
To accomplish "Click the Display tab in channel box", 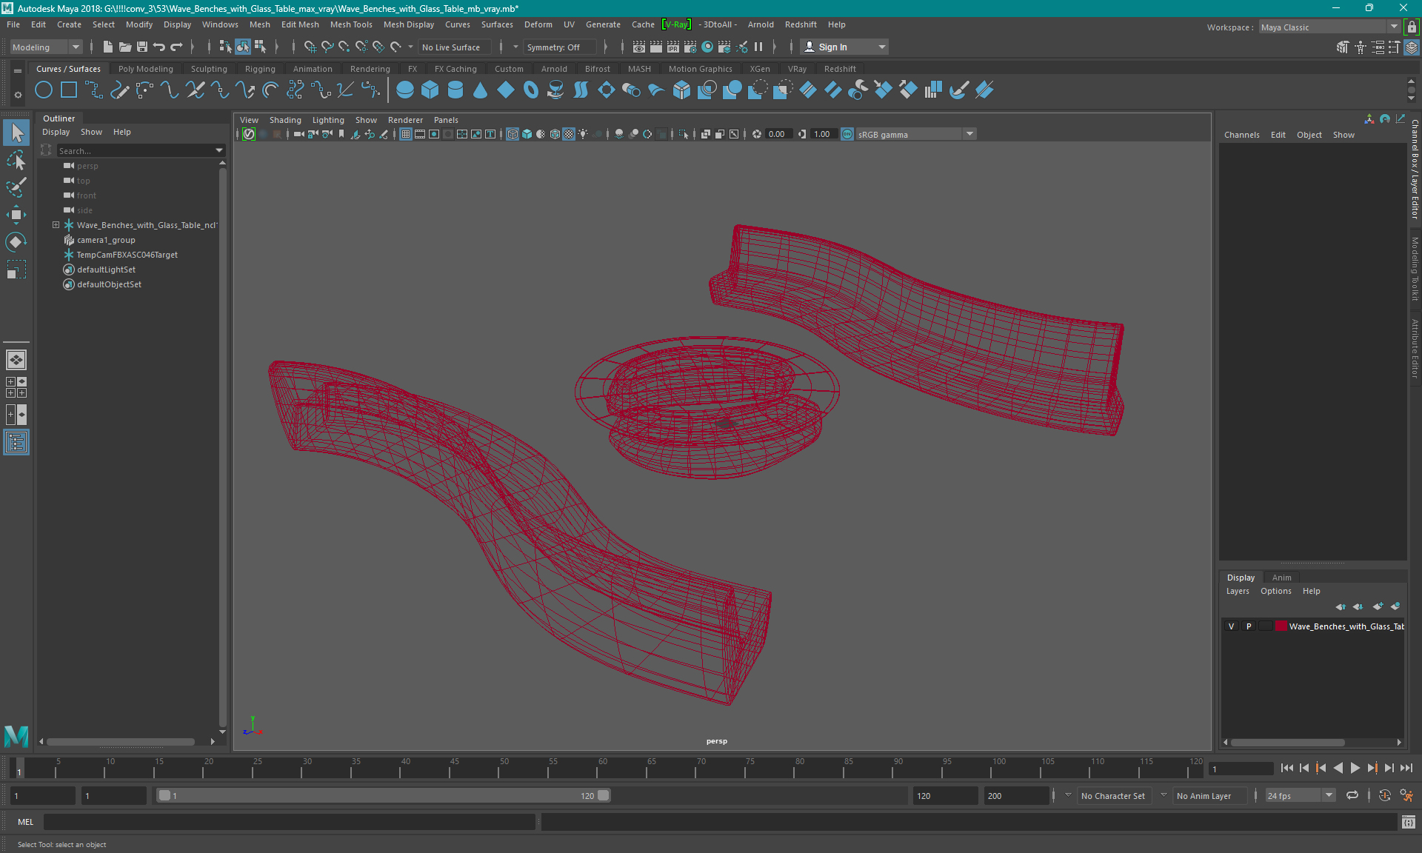I will 1241,577.
